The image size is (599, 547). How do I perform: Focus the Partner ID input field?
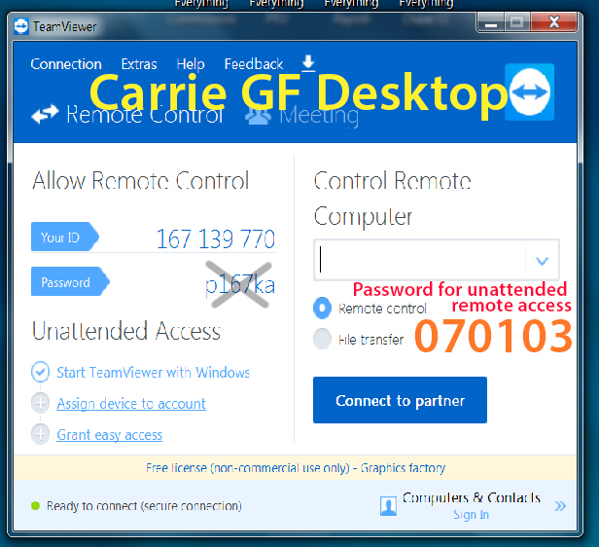[x=420, y=260]
